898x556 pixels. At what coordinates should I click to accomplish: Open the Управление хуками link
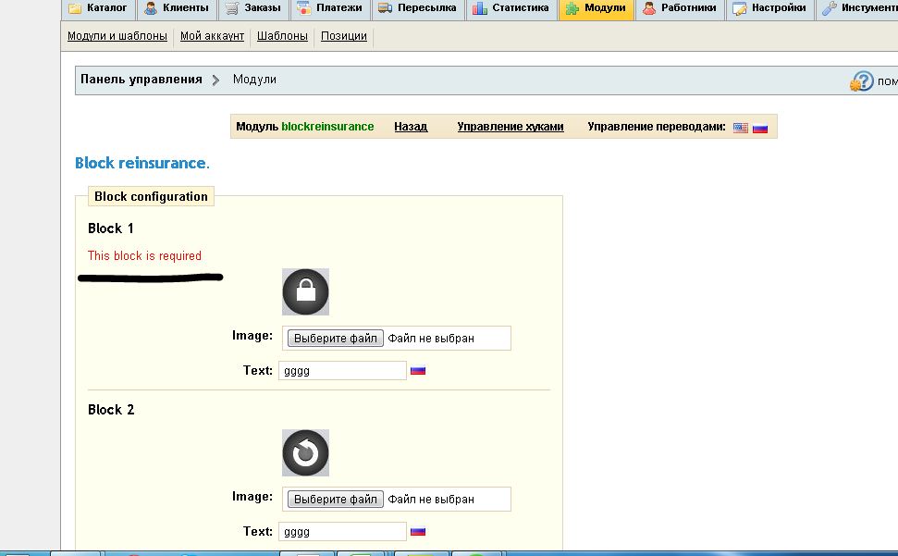511,127
